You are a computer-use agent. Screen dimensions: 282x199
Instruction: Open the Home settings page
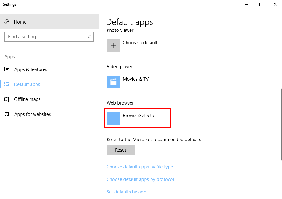50,22
